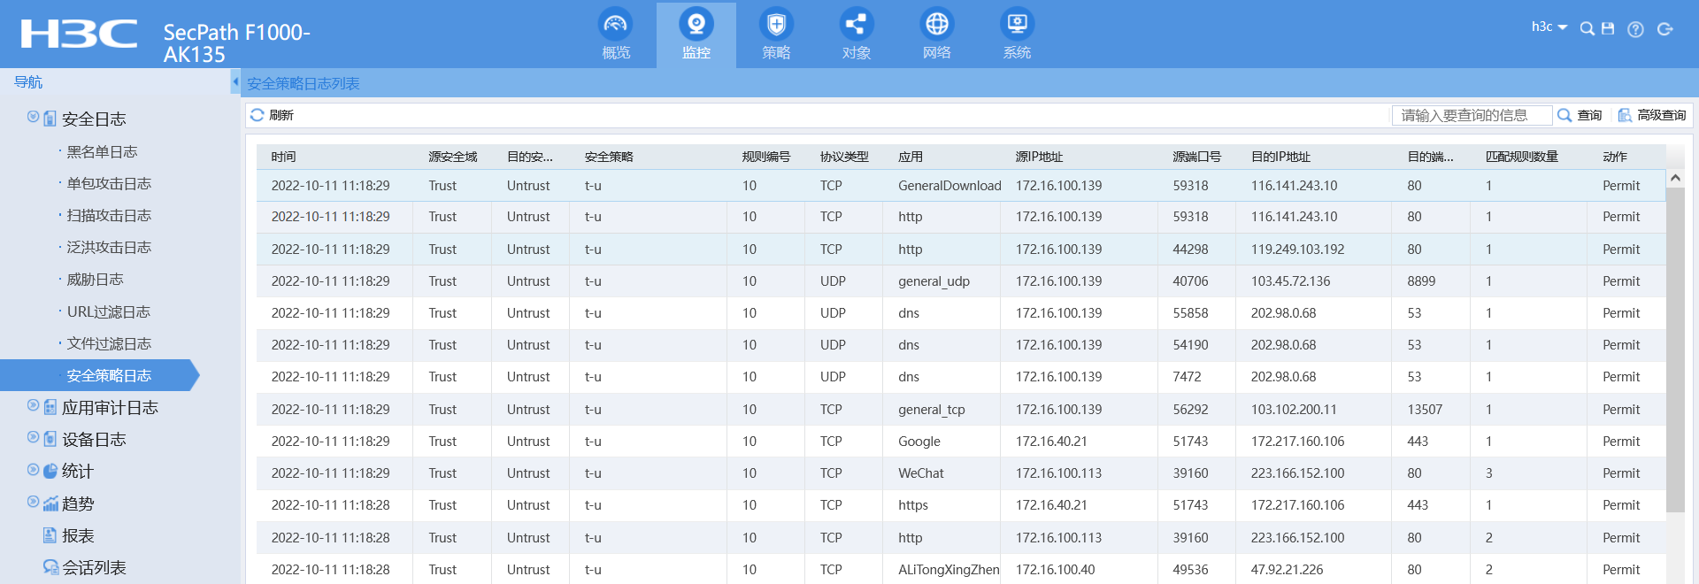Open 威胁日志 in navigation

[95, 279]
